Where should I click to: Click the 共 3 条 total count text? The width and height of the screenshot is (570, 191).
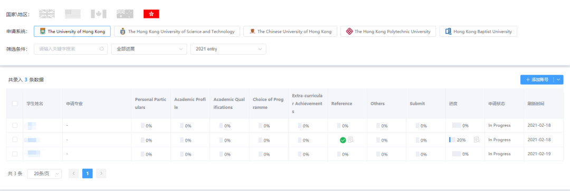(x=15, y=174)
